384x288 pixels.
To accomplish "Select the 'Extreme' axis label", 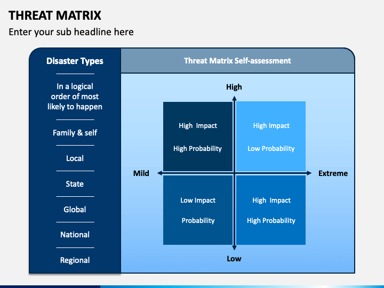I will point(333,173).
